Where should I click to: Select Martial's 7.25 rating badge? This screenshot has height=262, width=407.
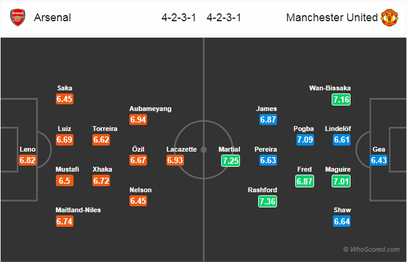pyautogui.click(x=230, y=161)
